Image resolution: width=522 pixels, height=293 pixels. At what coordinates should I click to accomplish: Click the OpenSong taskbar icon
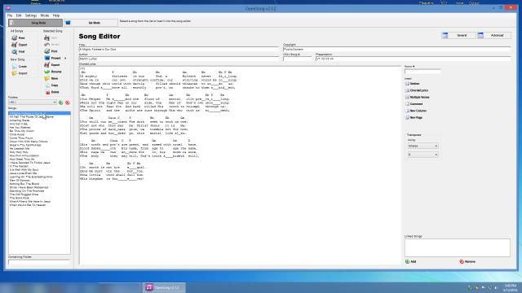coord(165,287)
